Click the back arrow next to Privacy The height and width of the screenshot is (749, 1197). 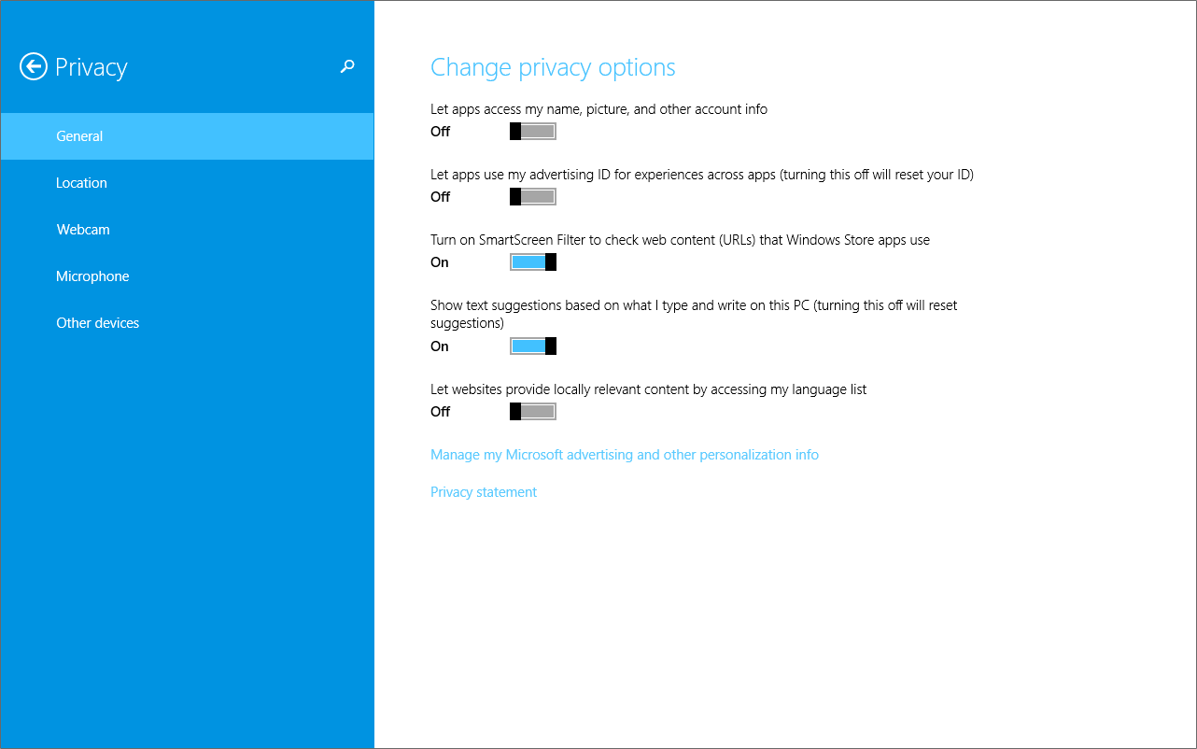point(34,66)
